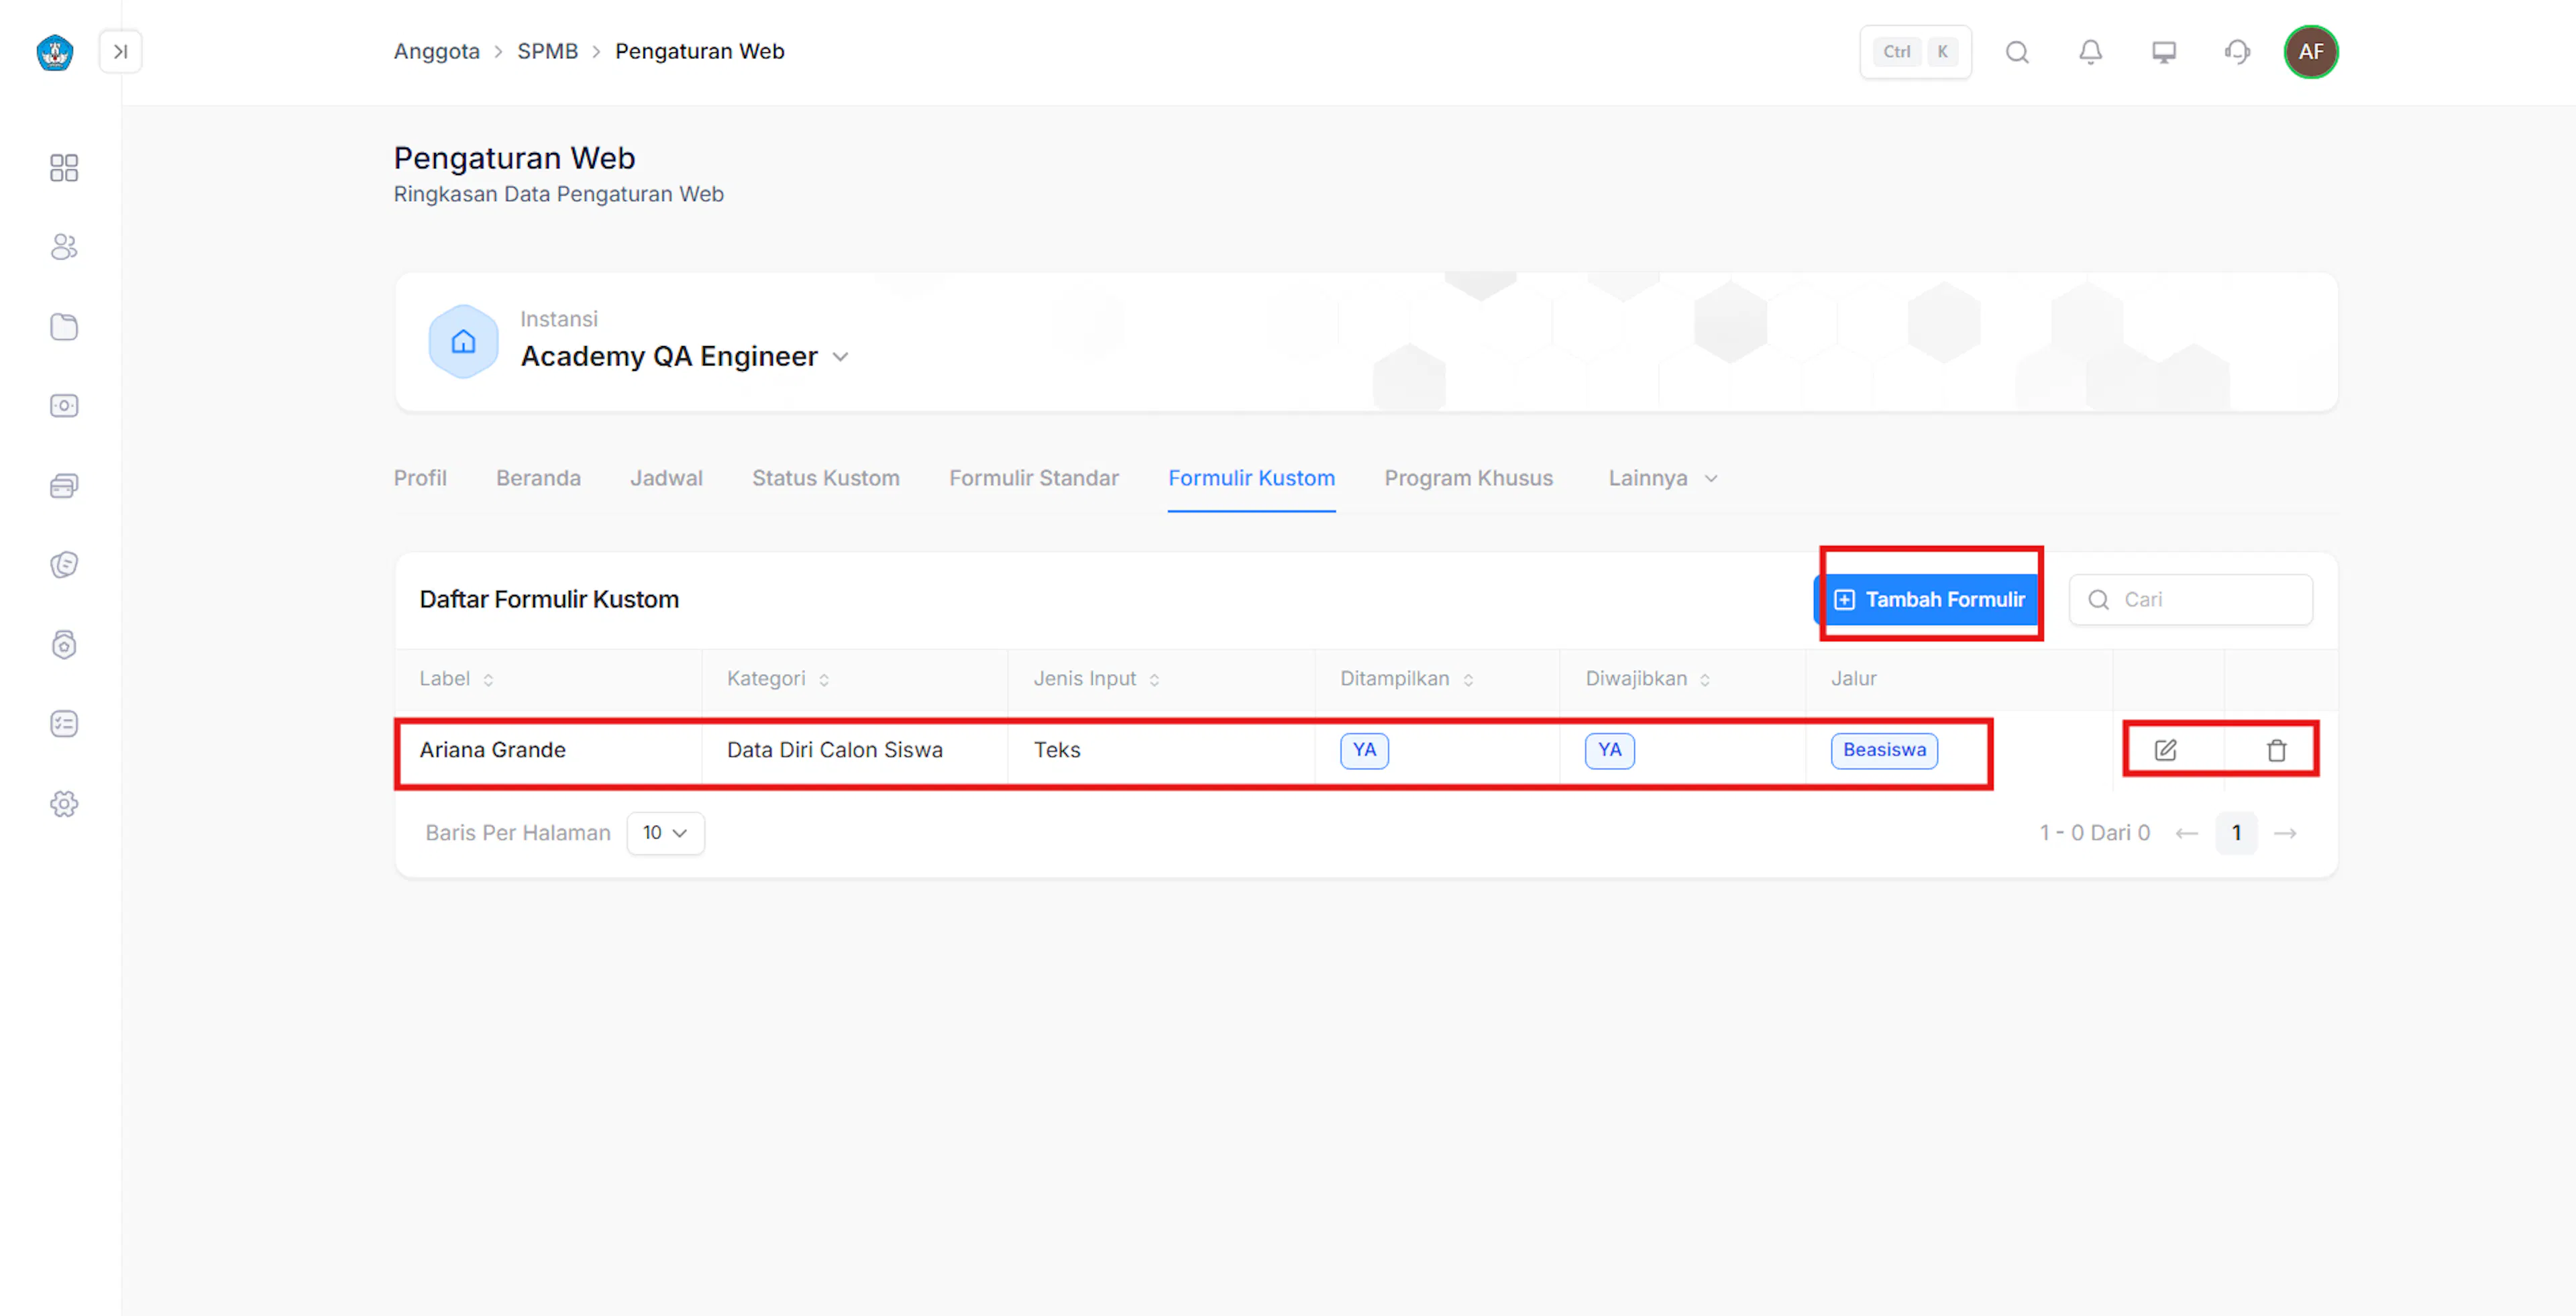The image size is (2576, 1316).
Task: Edit the Ariana Grande form row
Action: (2165, 750)
